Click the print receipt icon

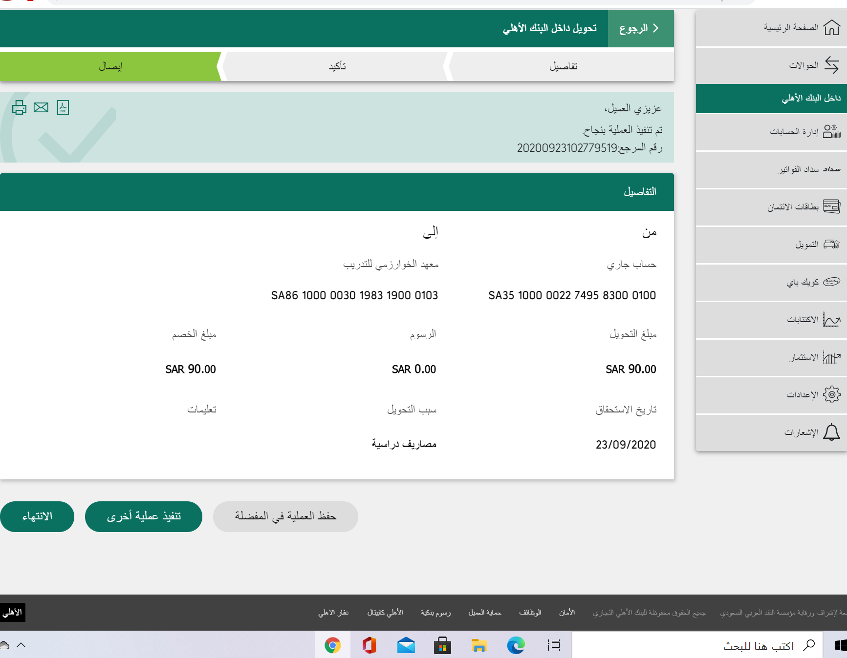click(19, 107)
